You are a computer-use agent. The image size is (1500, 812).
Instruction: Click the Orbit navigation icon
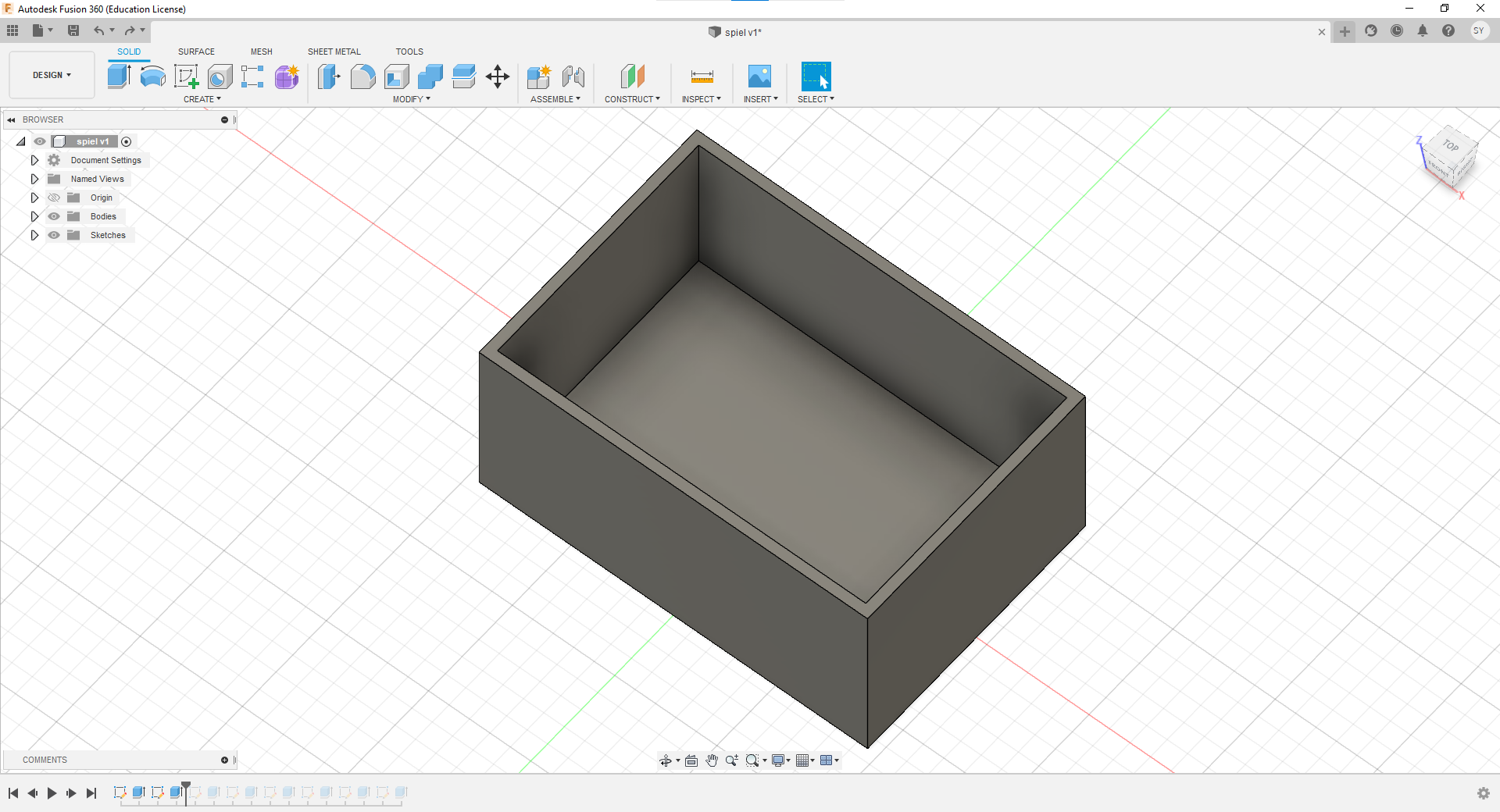666,760
